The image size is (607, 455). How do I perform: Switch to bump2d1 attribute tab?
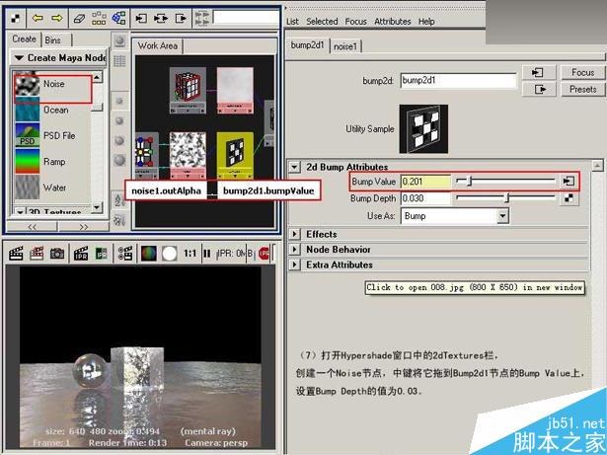(x=307, y=45)
